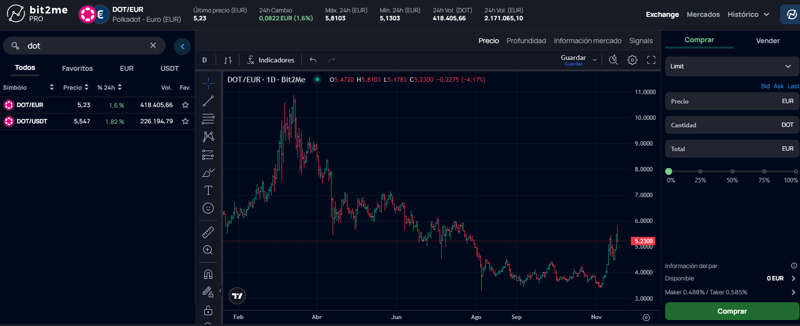Collapse the market list side panel
This screenshot has height=326, width=800.
pos(182,47)
